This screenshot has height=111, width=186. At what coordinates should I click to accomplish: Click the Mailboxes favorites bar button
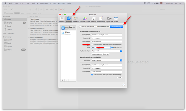(9, 13)
